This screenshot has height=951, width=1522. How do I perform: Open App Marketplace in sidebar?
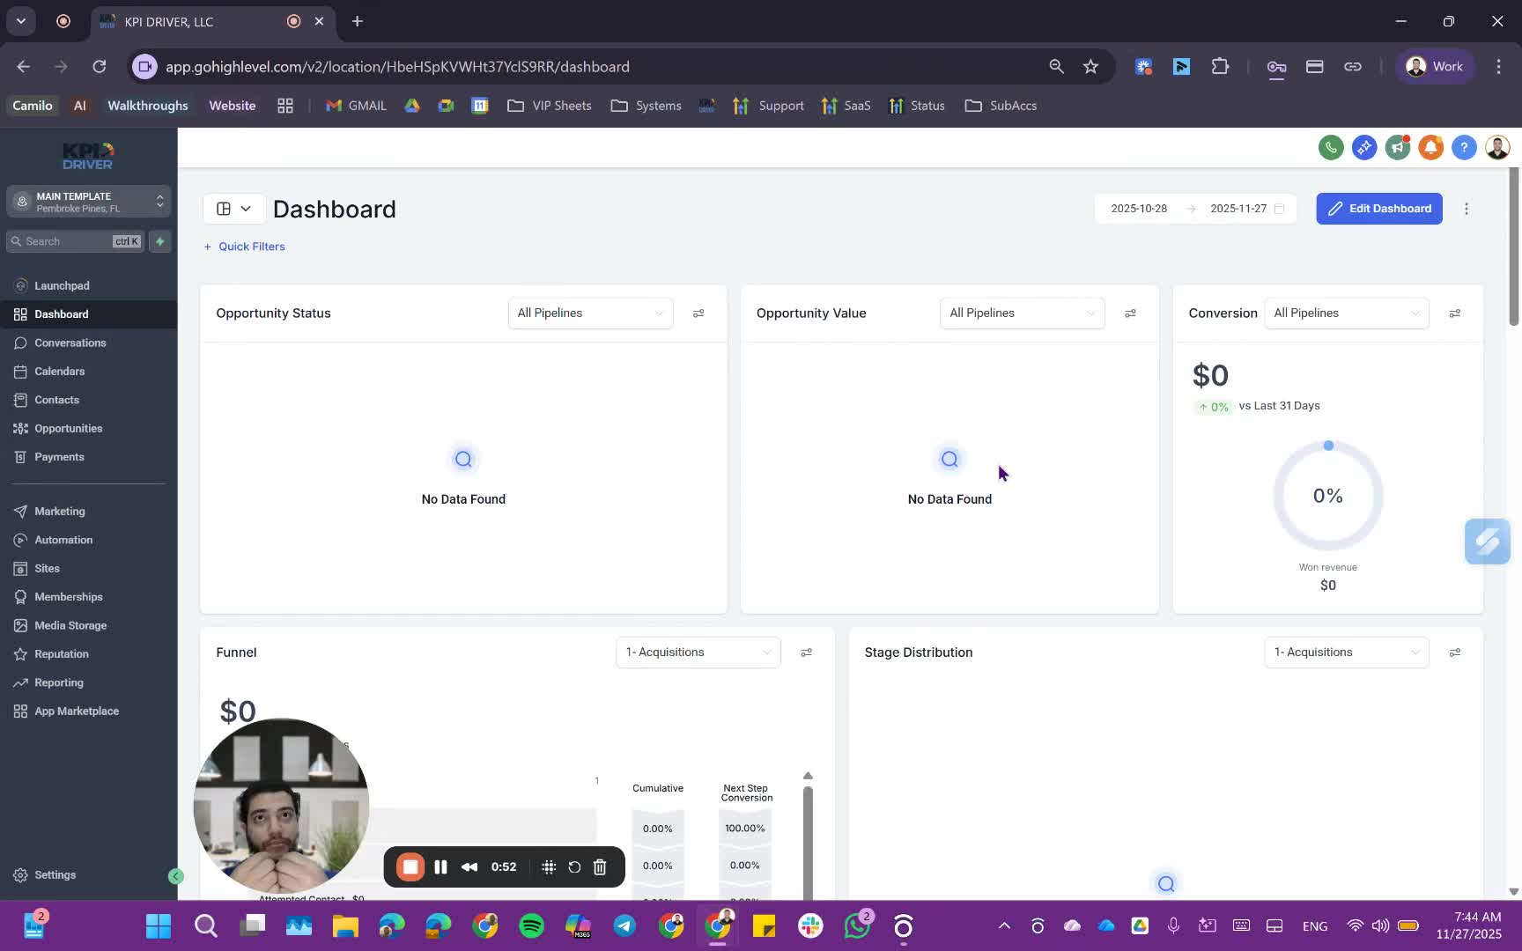pos(88,711)
